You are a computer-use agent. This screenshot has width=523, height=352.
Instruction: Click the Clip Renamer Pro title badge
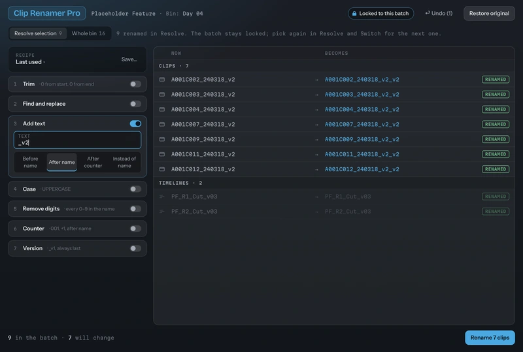pos(46,13)
